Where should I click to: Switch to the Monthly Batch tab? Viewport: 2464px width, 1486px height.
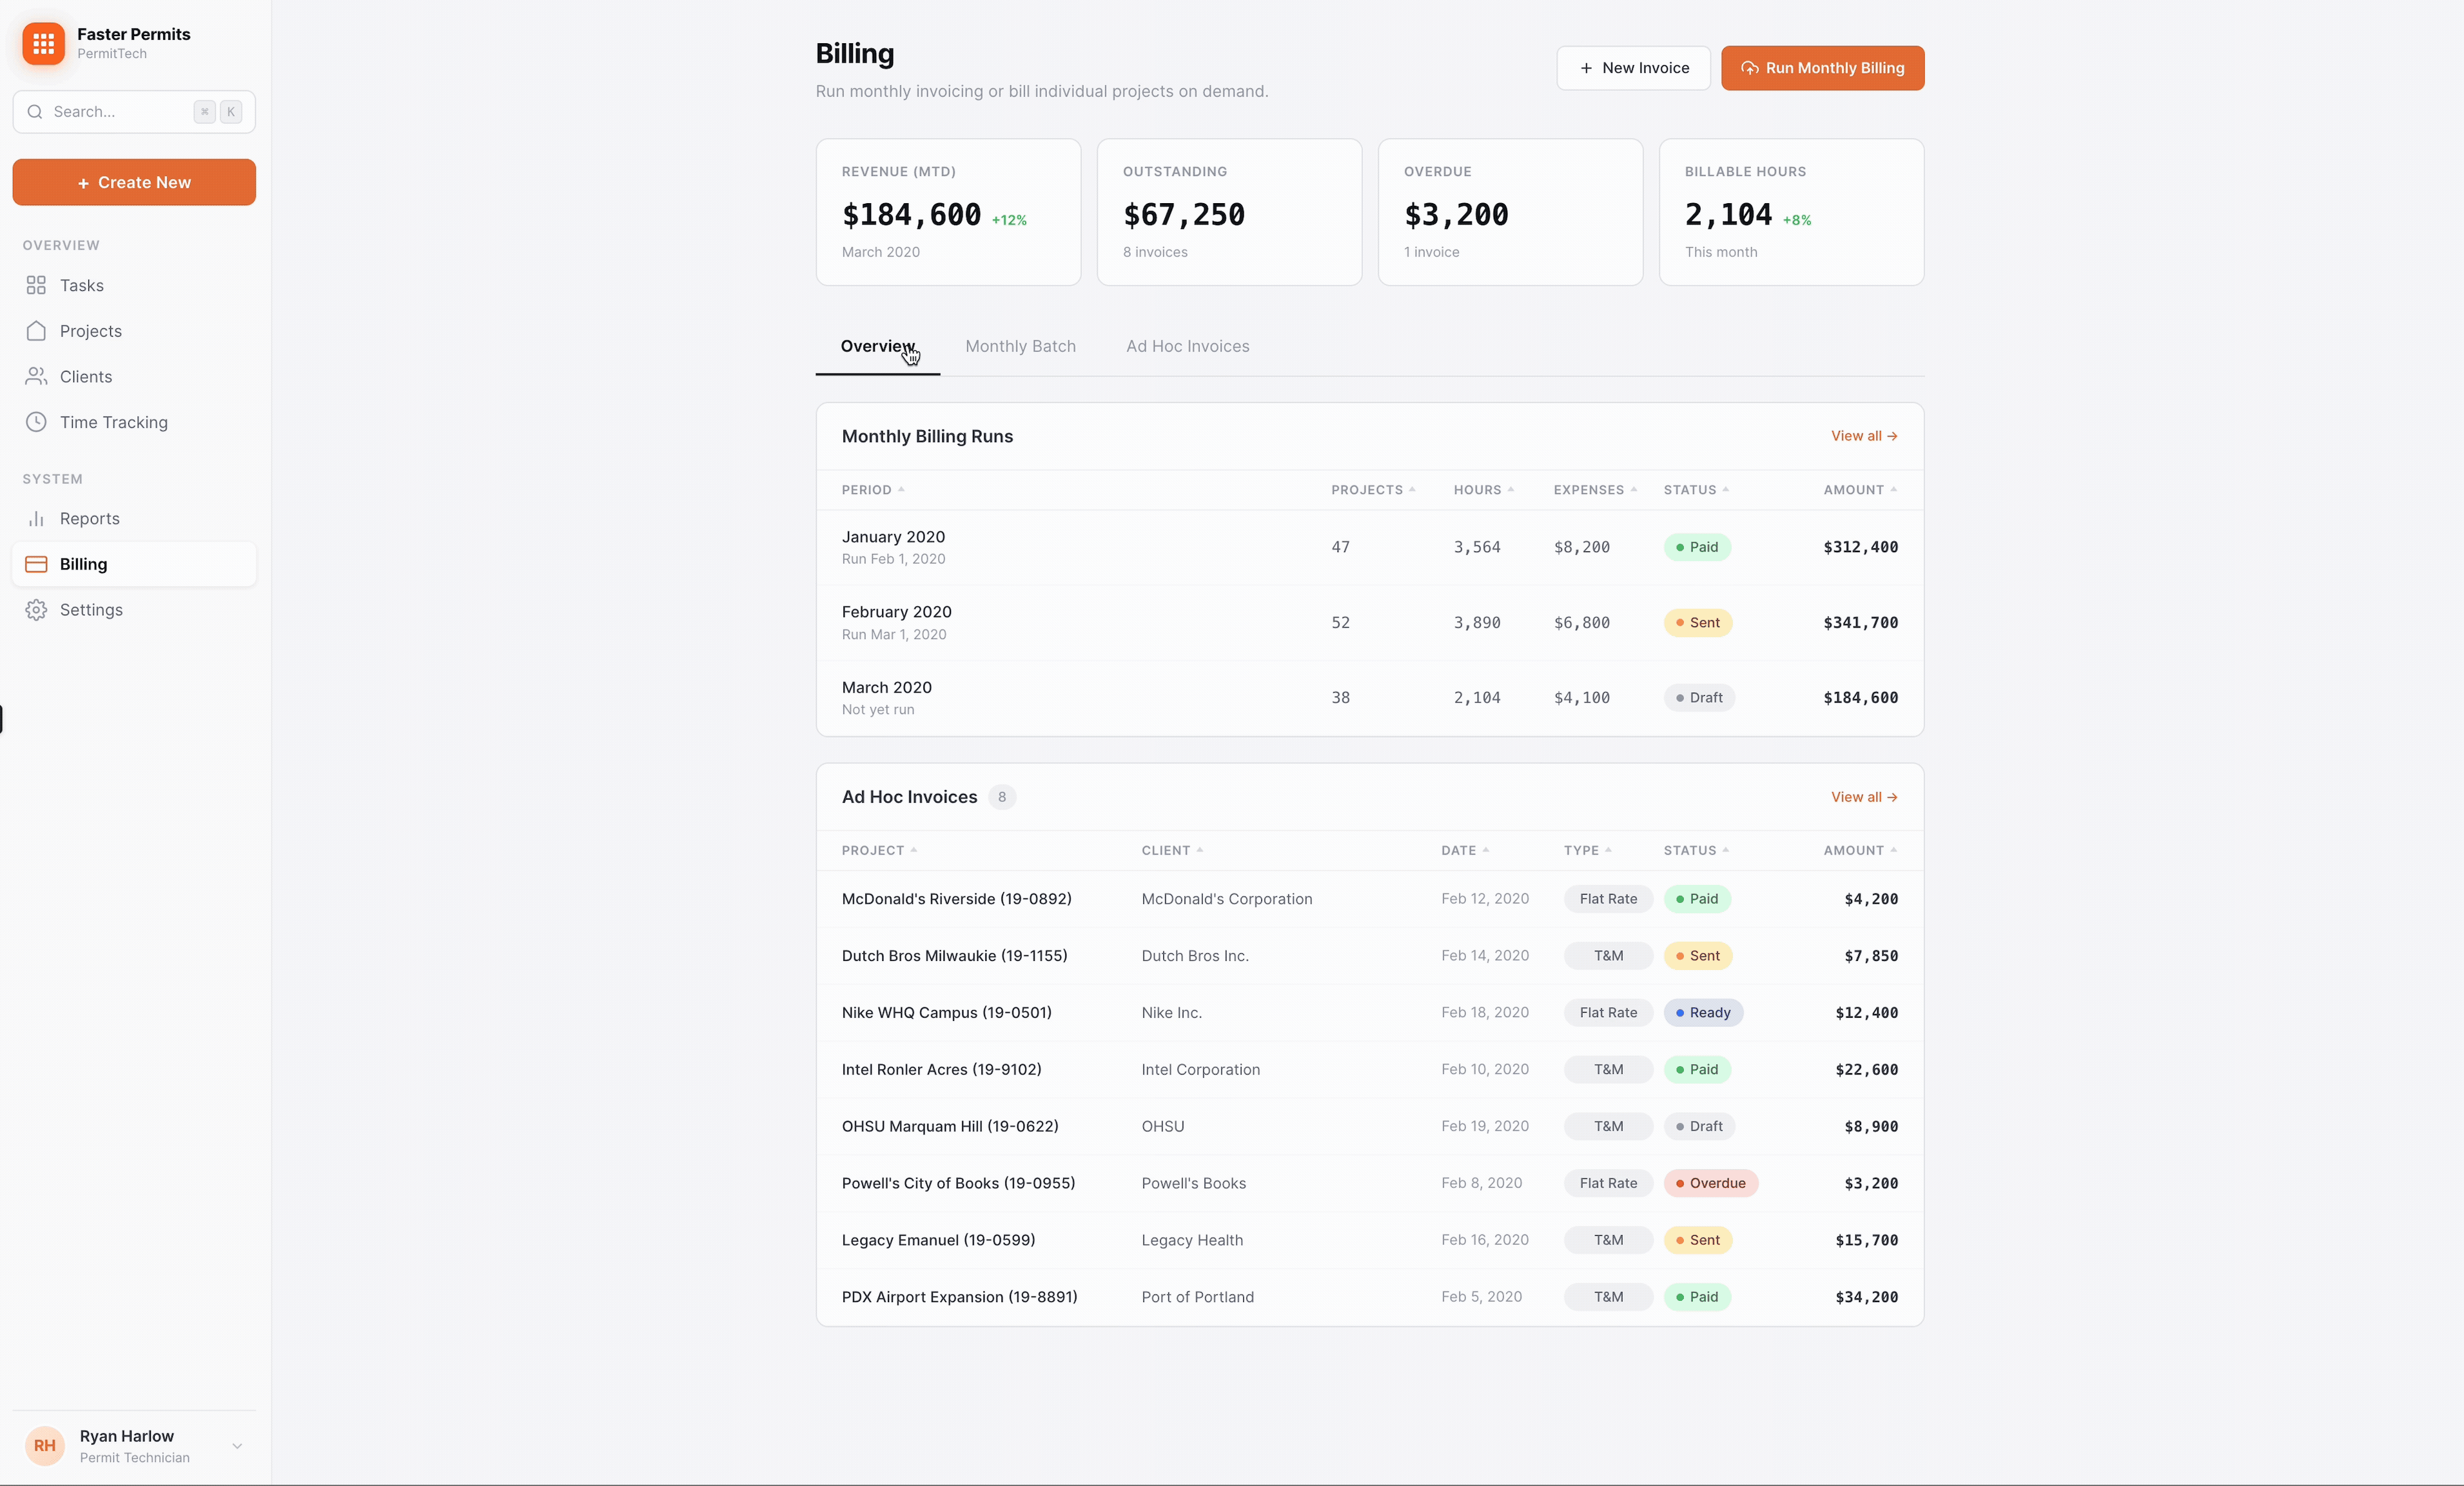point(1020,346)
